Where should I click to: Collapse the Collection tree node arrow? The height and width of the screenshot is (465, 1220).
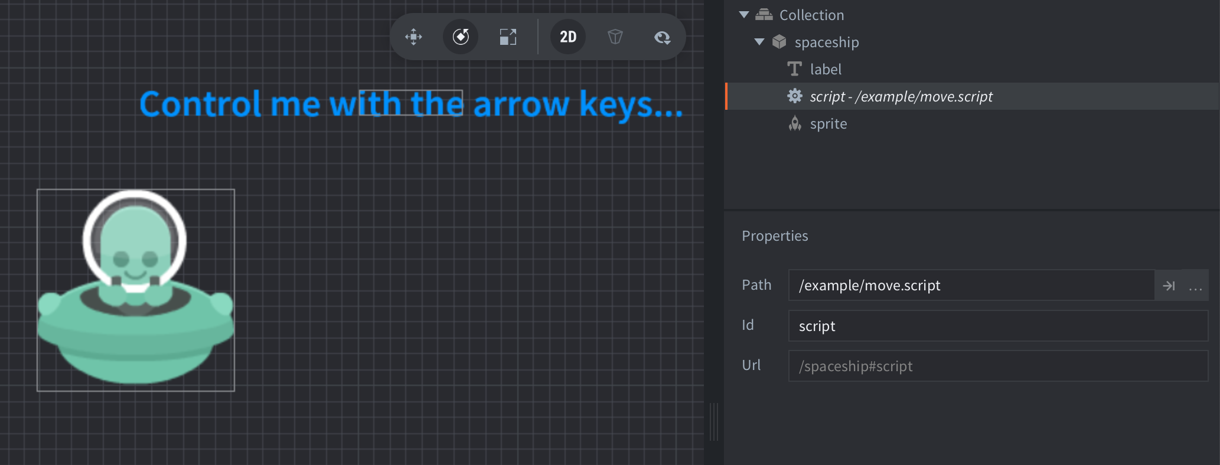744,15
